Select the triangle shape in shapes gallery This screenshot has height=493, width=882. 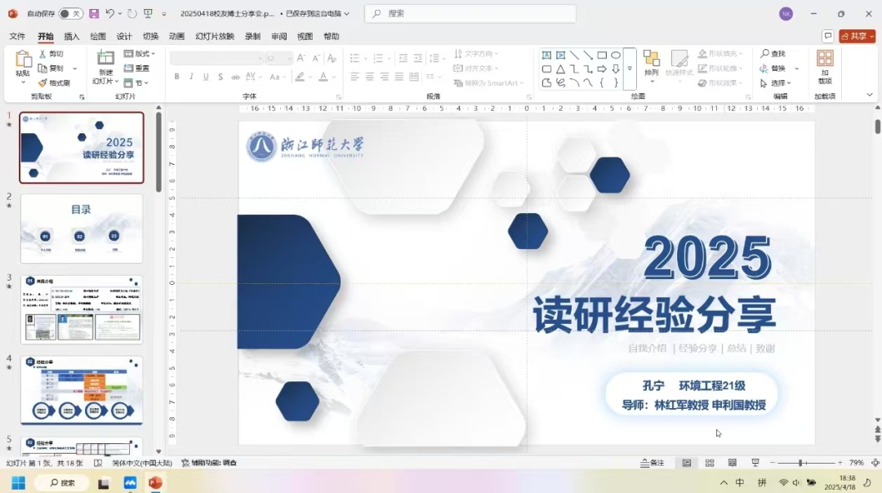tap(560, 69)
